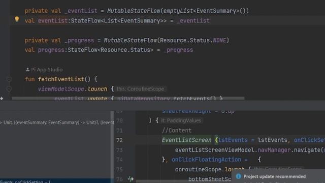The image size is (325, 183).
Task: Click the emptyList call in the first line
Action: point(178,11)
